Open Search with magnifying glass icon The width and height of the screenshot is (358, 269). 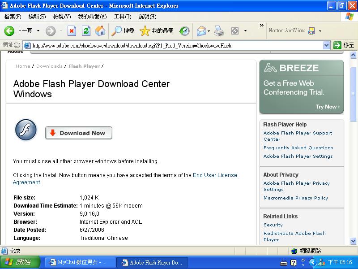tap(116, 31)
